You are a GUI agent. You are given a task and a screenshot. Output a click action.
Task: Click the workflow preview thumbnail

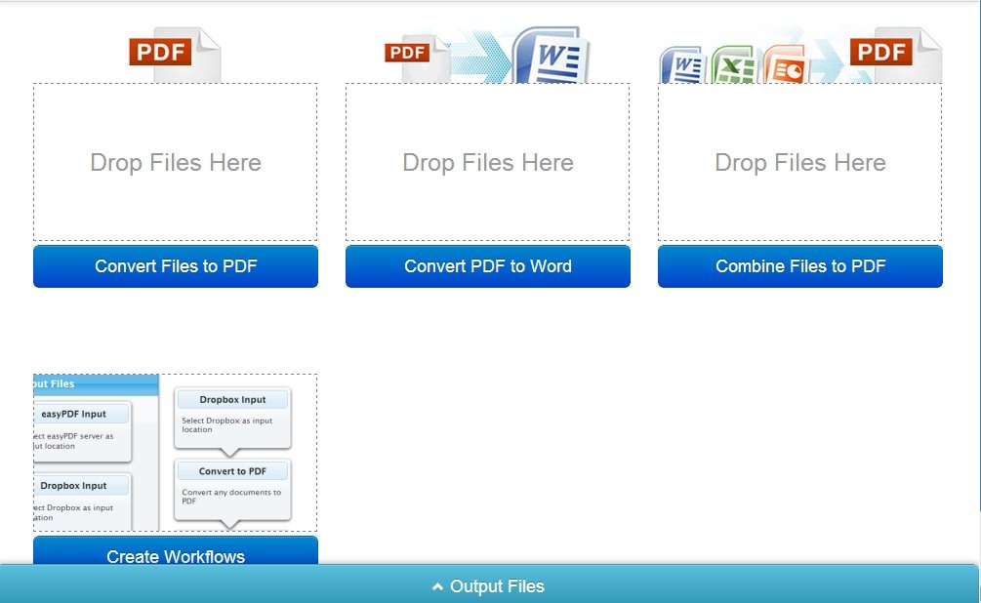click(175, 453)
